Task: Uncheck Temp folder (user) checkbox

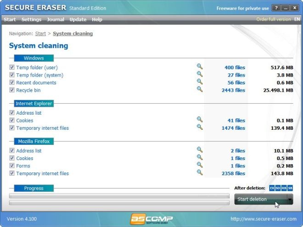Action: 12,67
